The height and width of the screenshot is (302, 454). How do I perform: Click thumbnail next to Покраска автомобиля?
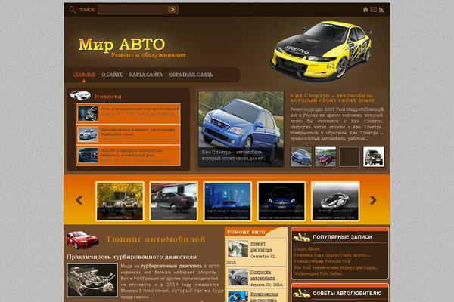pos(238,277)
